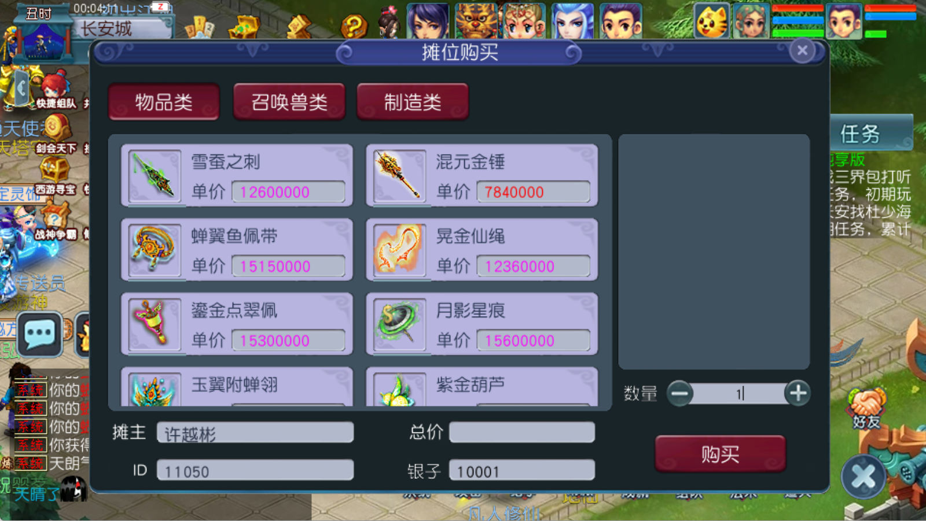The width and height of the screenshot is (926, 521).
Task: Select the 鎏金点翠佩 pendant icon
Action: [154, 324]
